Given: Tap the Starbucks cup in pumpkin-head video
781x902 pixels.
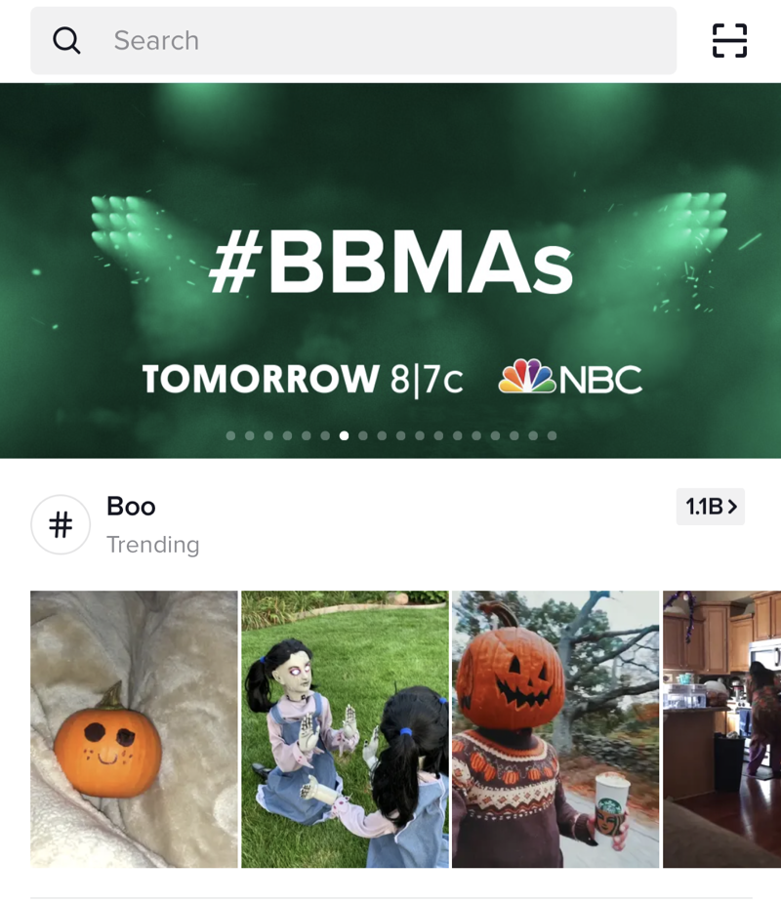Looking at the screenshot, I should [x=611, y=804].
